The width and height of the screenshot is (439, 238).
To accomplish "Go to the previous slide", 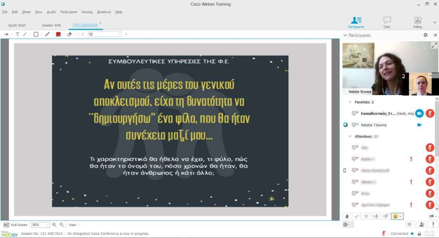I will 83,34.
